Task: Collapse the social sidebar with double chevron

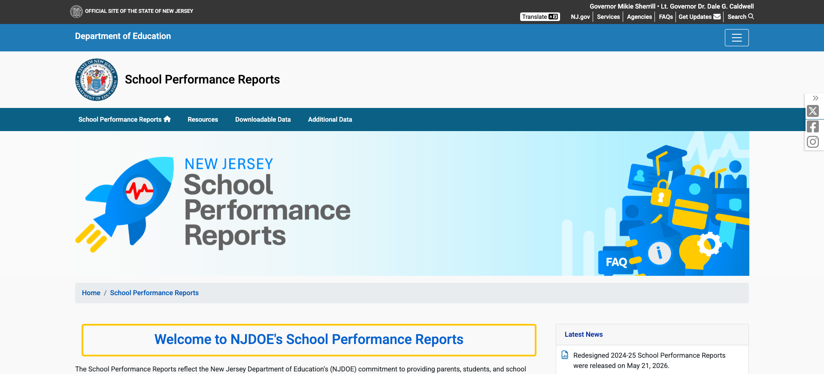Action: pyautogui.click(x=815, y=98)
